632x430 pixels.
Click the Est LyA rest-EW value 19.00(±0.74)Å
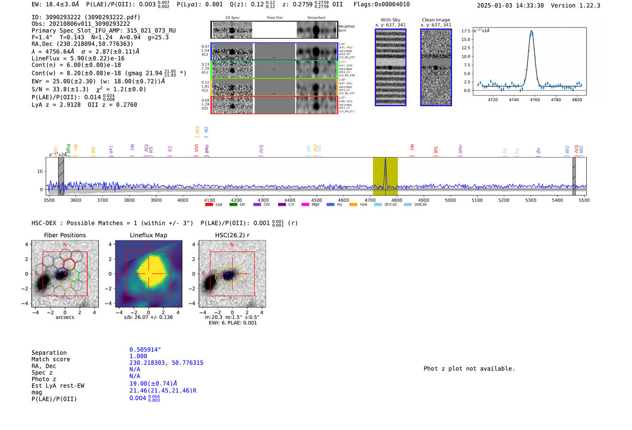[x=153, y=384]
